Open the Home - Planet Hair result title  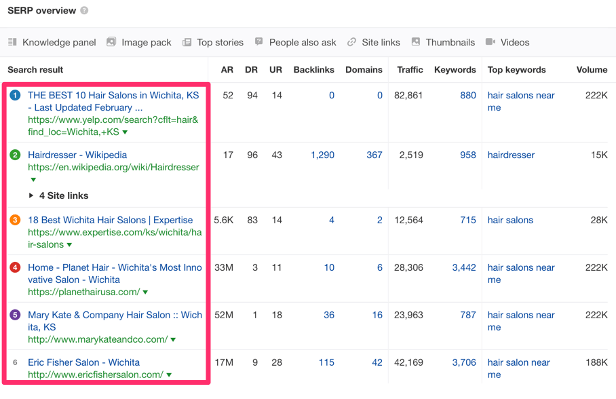[x=115, y=273]
